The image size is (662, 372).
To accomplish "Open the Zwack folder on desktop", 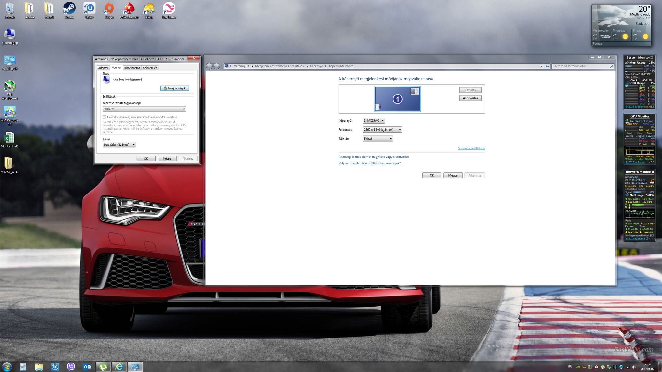I will 49,10.
